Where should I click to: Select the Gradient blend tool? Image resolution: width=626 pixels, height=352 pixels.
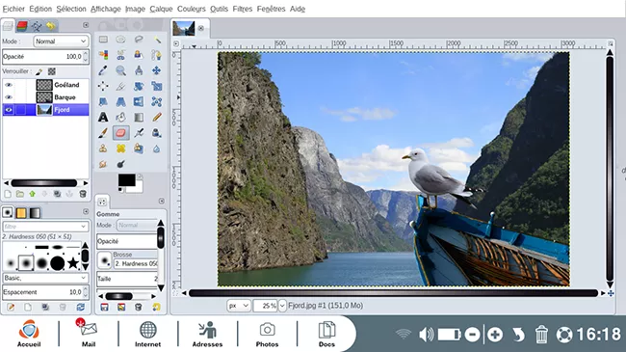(139, 118)
